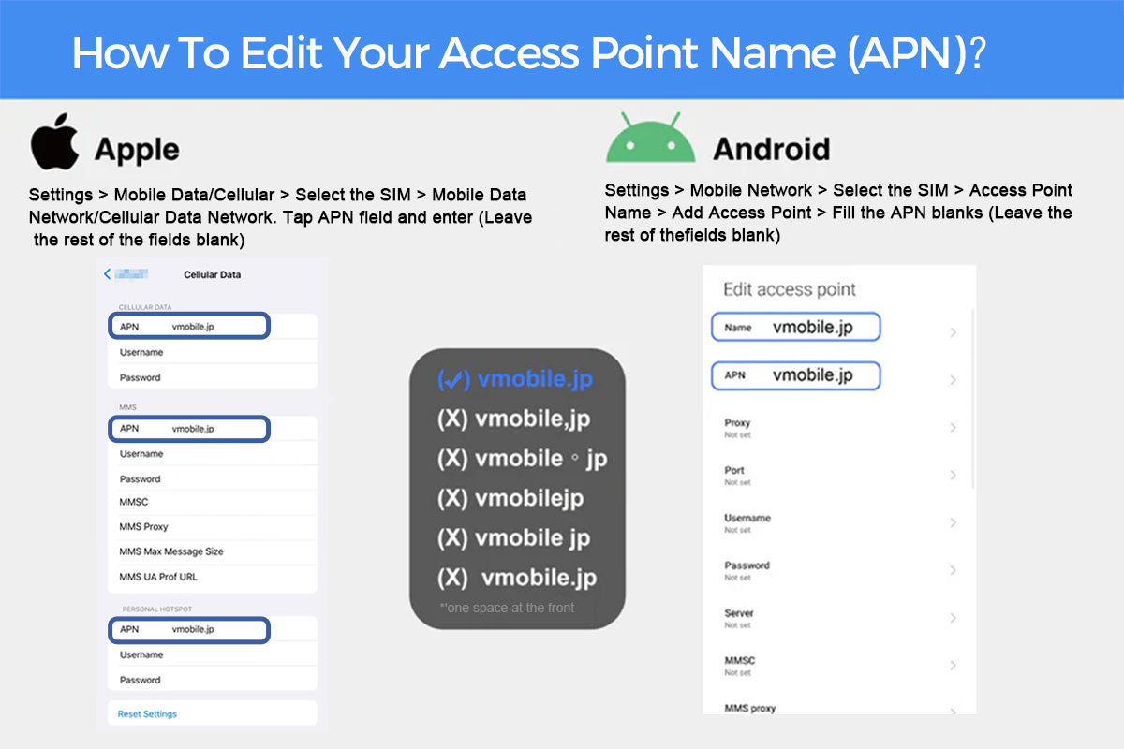Select the Server Not set entry

coord(739,618)
